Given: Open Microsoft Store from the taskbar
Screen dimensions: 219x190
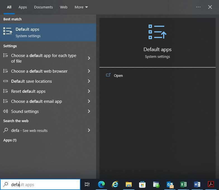Looking at the screenshot, I should (142, 184).
